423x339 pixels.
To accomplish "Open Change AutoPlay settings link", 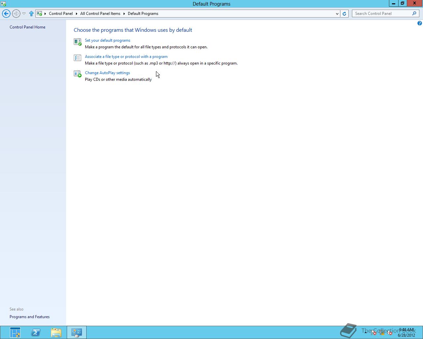I will [x=107, y=73].
